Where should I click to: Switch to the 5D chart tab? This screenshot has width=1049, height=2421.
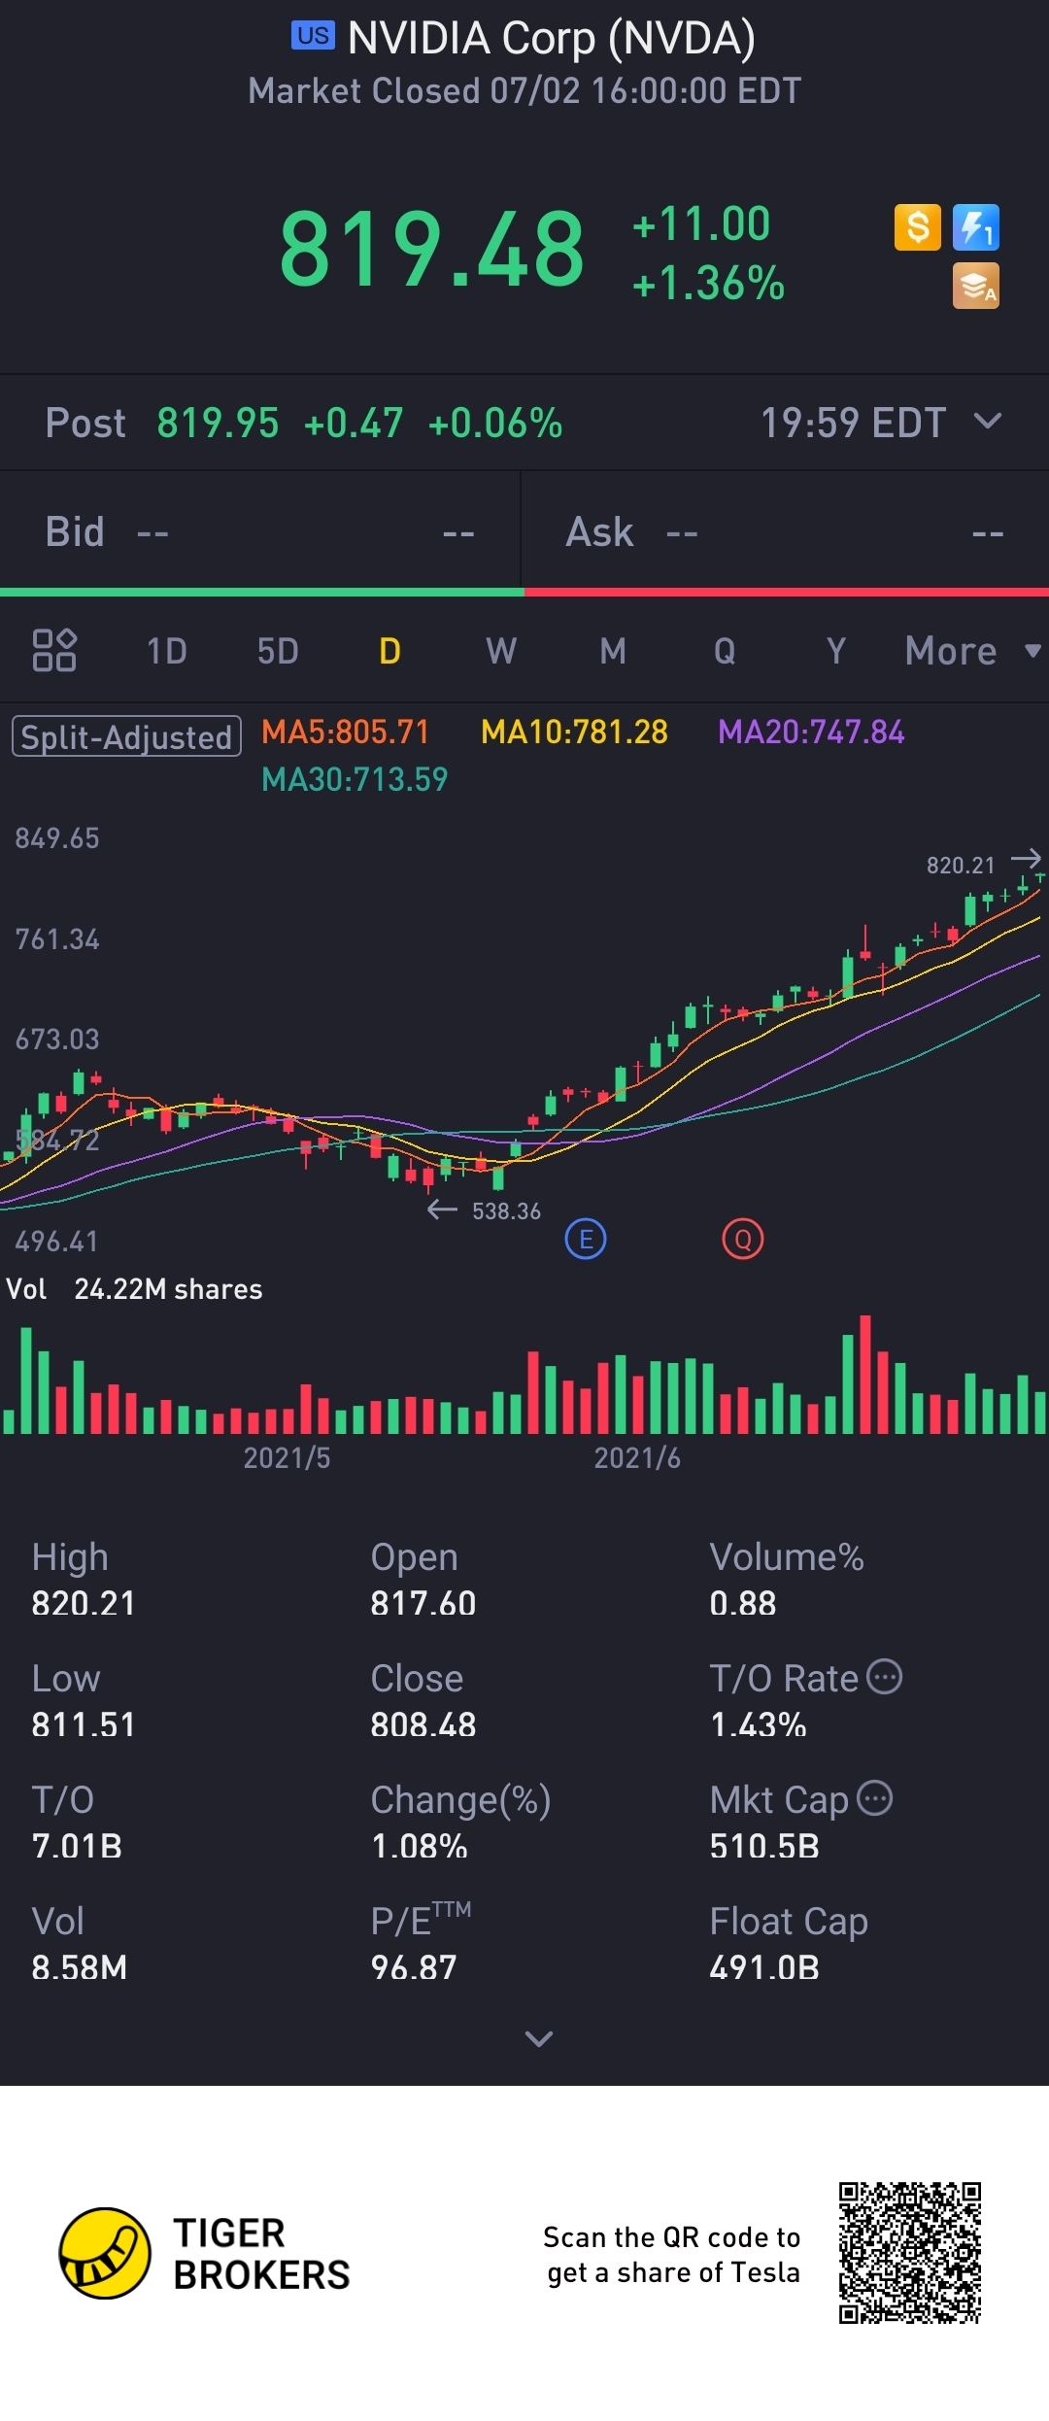[278, 651]
